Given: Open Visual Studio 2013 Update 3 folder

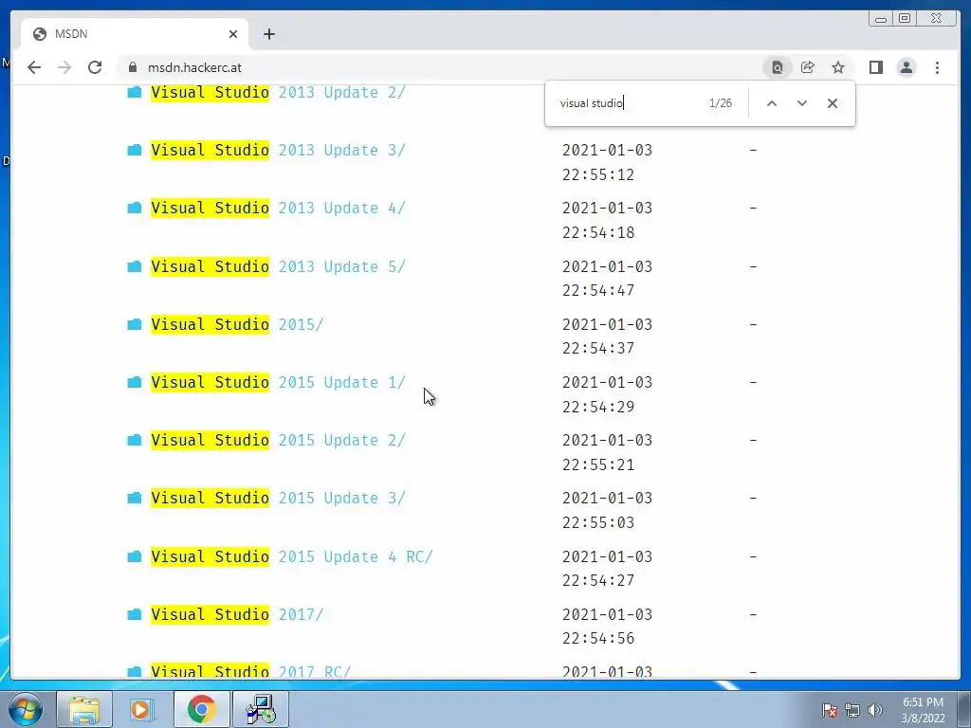Looking at the screenshot, I should point(278,151).
